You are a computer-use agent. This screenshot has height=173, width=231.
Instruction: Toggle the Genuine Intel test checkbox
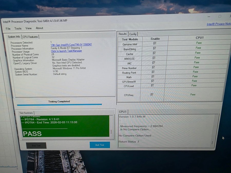coord(155,43)
